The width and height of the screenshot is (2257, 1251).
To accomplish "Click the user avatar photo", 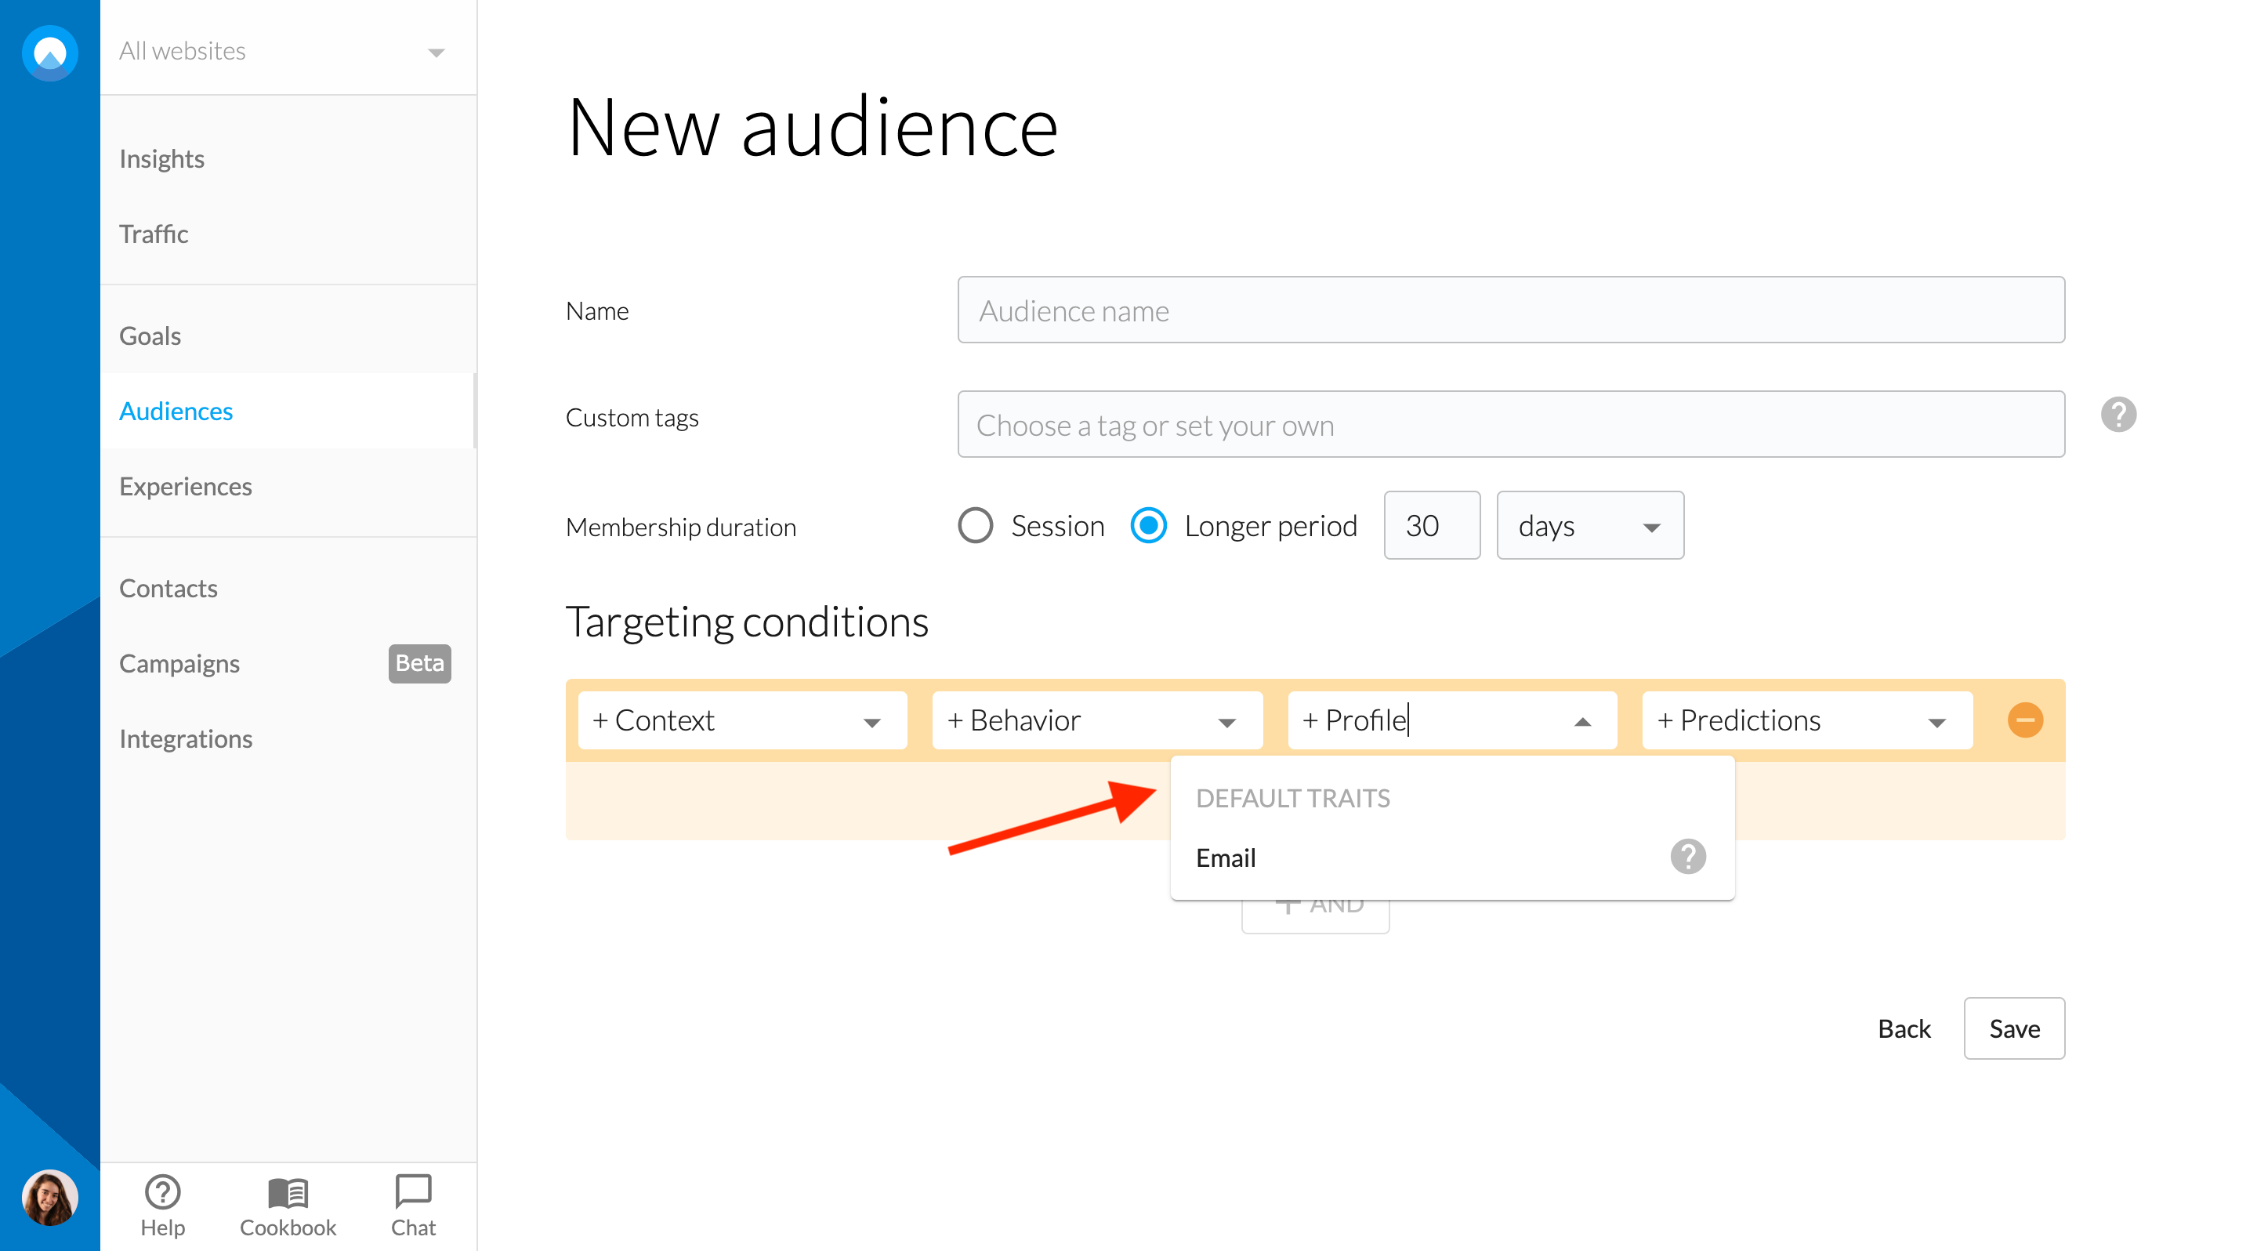I will (x=50, y=1197).
